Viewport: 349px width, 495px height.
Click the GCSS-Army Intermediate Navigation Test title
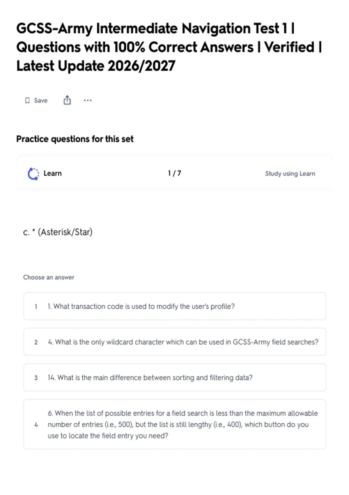(169, 47)
